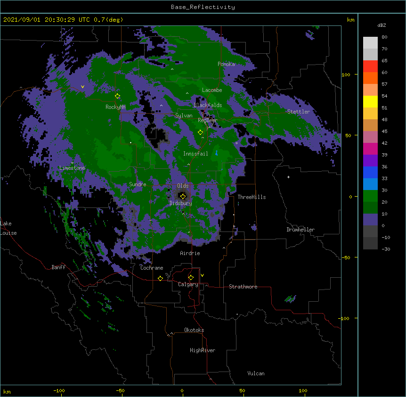Click the 2021/09/01 20:30:29 UTC timestamp

tap(47, 20)
